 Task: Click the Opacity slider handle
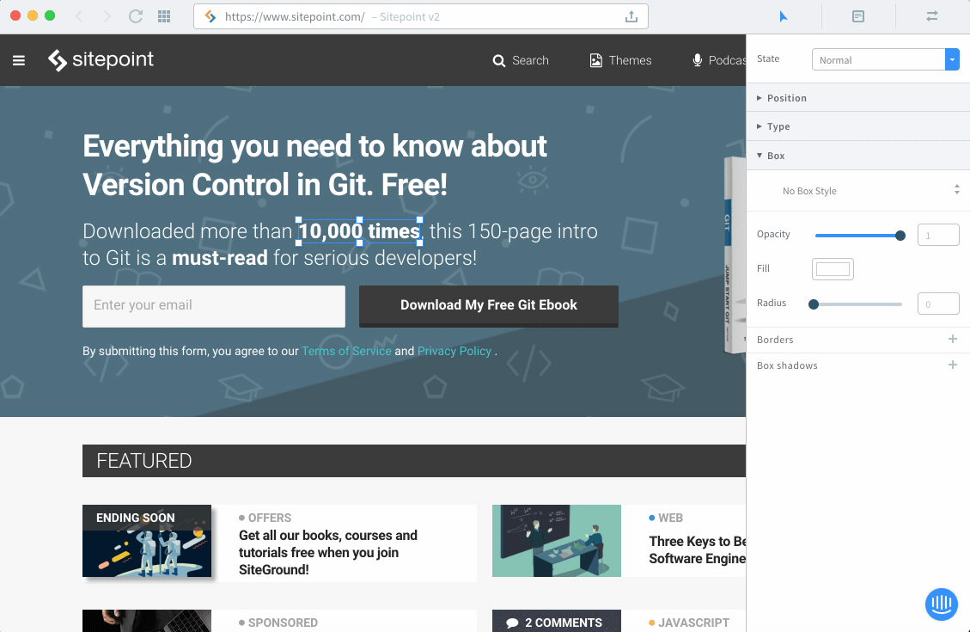click(900, 236)
